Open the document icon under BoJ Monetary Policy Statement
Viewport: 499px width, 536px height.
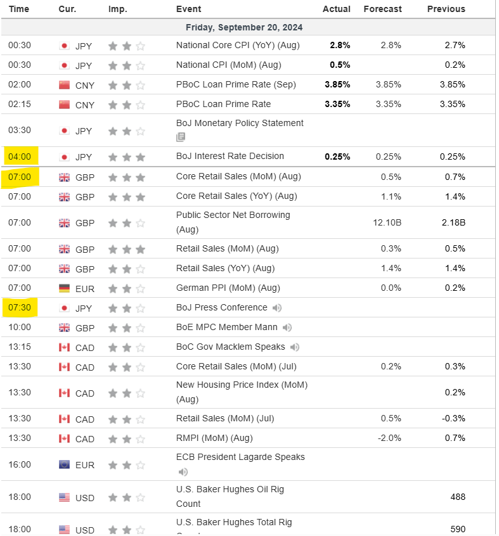click(x=181, y=137)
